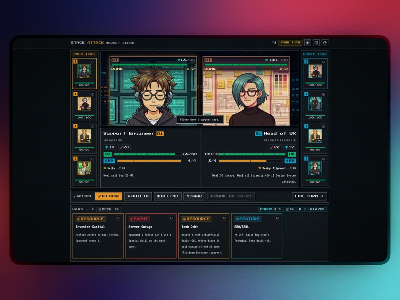This screenshot has height=300, width=400.
Task: Click Support Engineer EN energy badge
Action: 109,161
